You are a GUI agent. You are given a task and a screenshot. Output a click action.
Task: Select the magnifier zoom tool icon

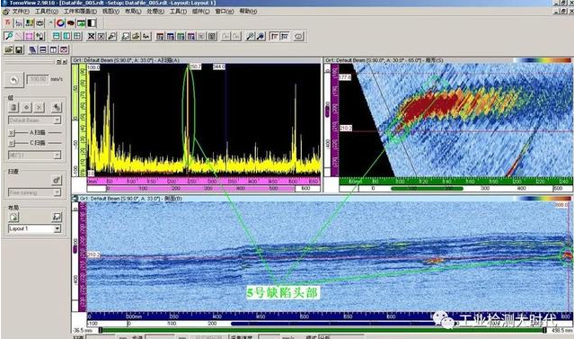pyautogui.click(x=8, y=36)
